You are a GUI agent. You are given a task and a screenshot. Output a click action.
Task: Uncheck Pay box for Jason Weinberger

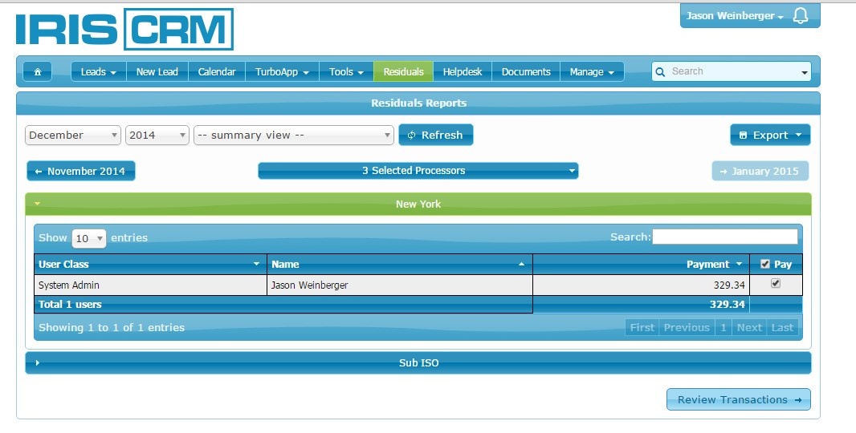[775, 284]
